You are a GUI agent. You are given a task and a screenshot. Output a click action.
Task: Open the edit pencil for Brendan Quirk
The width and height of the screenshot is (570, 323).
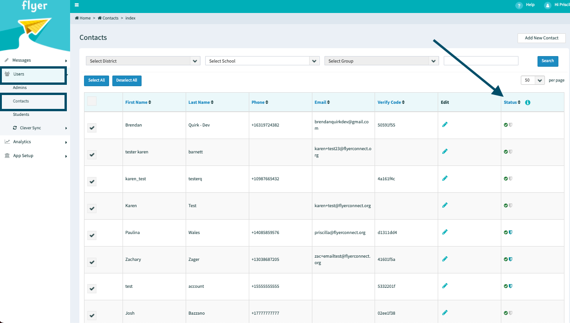pyautogui.click(x=445, y=124)
